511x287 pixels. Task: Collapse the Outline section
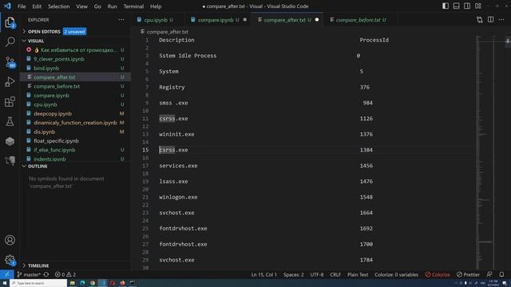[38, 167]
